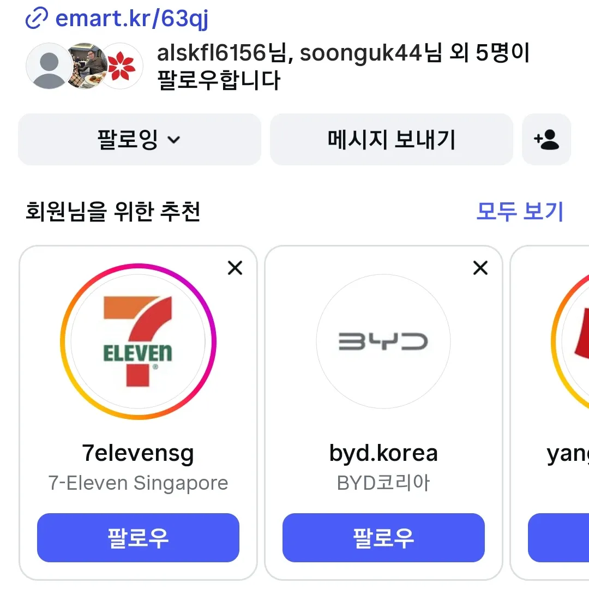The image size is (589, 589).
Task: View the 7-Eleven story avatar
Action: [138, 341]
